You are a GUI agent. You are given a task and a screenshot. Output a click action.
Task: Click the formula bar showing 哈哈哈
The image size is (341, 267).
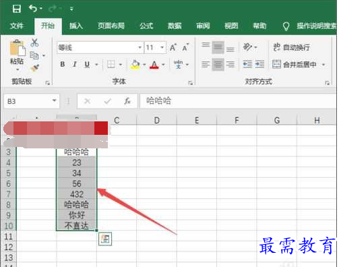click(238, 101)
